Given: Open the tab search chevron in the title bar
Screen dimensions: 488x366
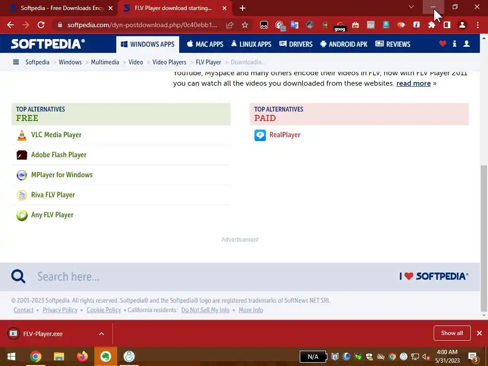Looking at the screenshot, I should coord(411,7).
